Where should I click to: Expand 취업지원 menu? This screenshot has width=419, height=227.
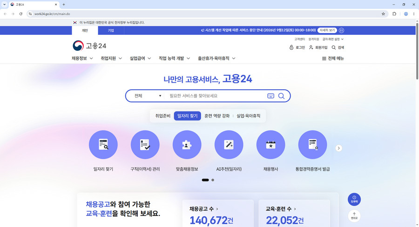(x=111, y=58)
